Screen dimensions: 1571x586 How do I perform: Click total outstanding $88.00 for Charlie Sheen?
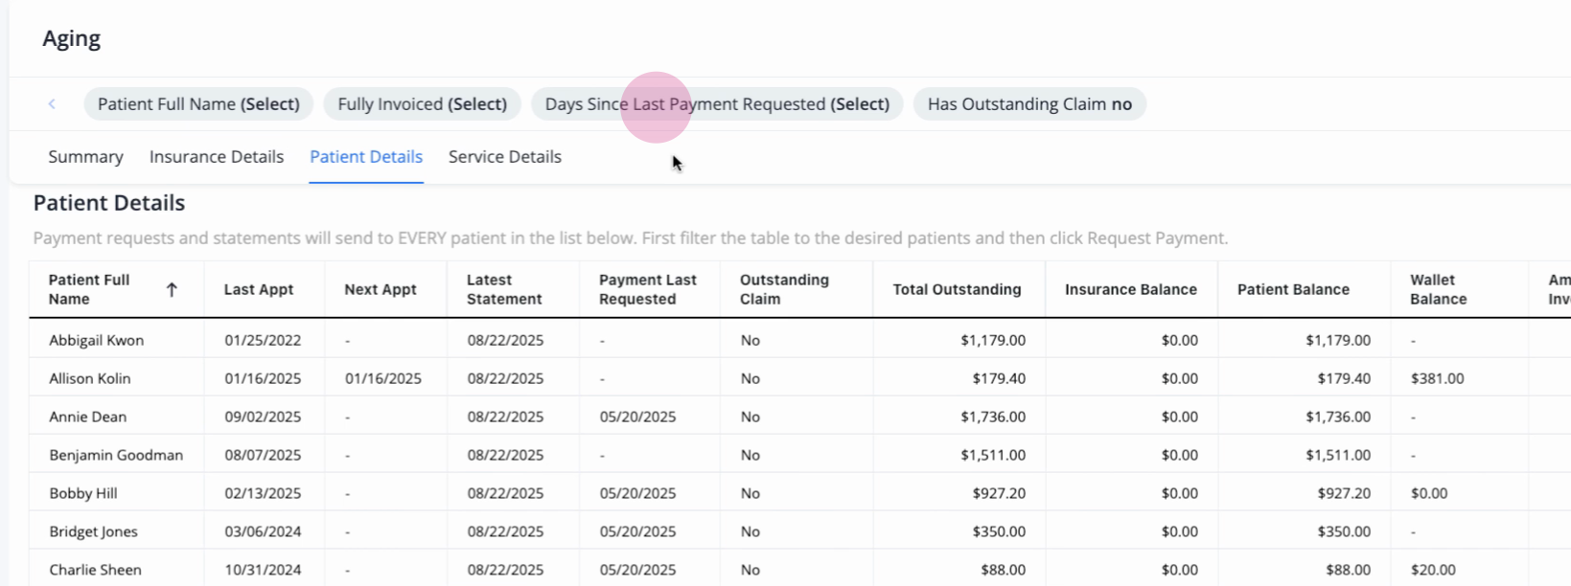(1004, 570)
